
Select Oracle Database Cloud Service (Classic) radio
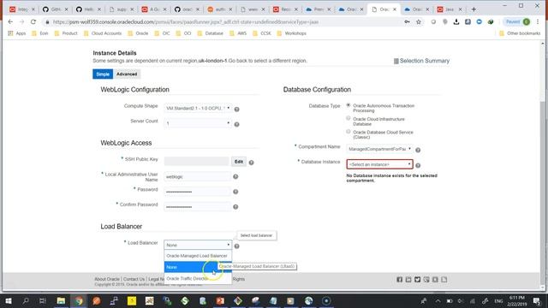(348, 132)
